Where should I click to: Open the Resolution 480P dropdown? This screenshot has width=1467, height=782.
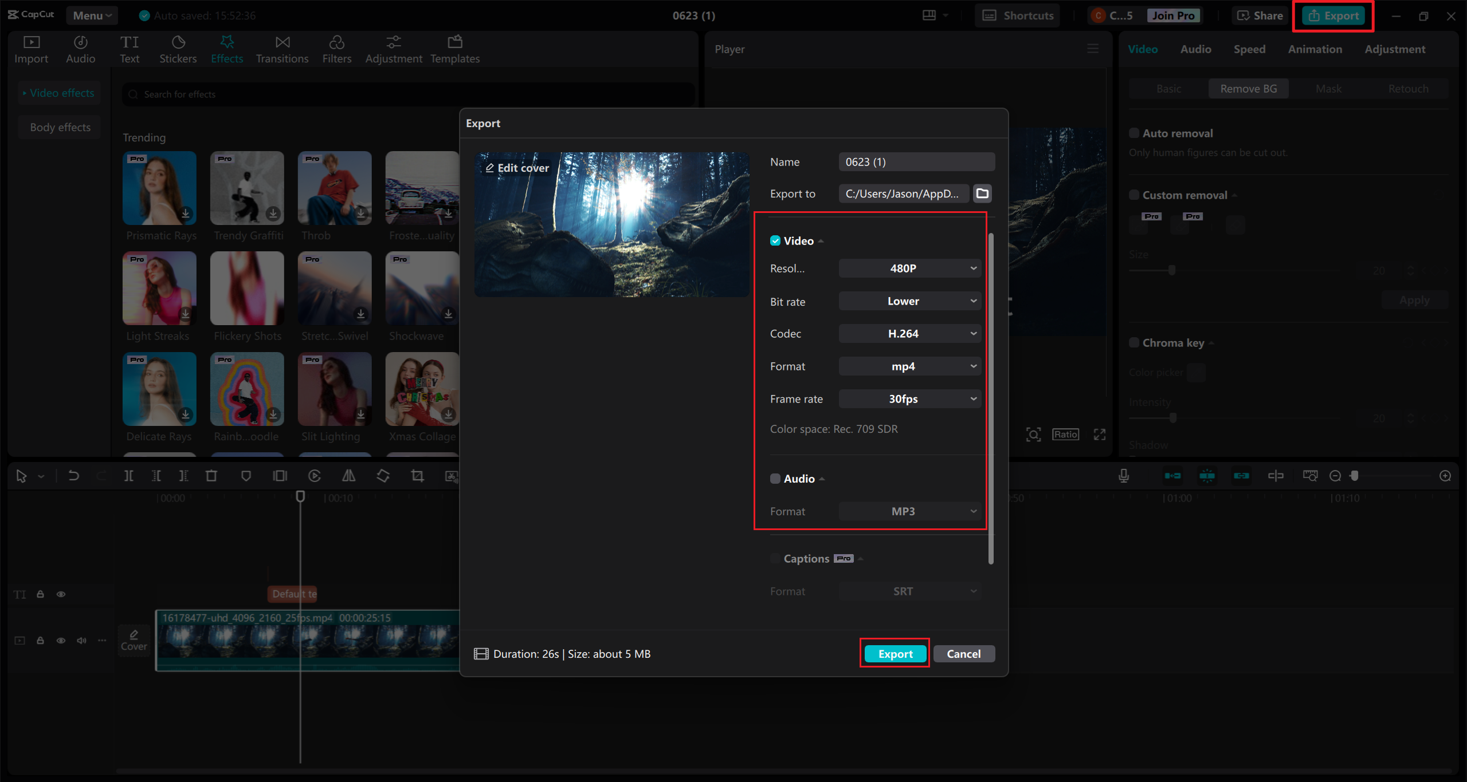(x=909, y=268)
